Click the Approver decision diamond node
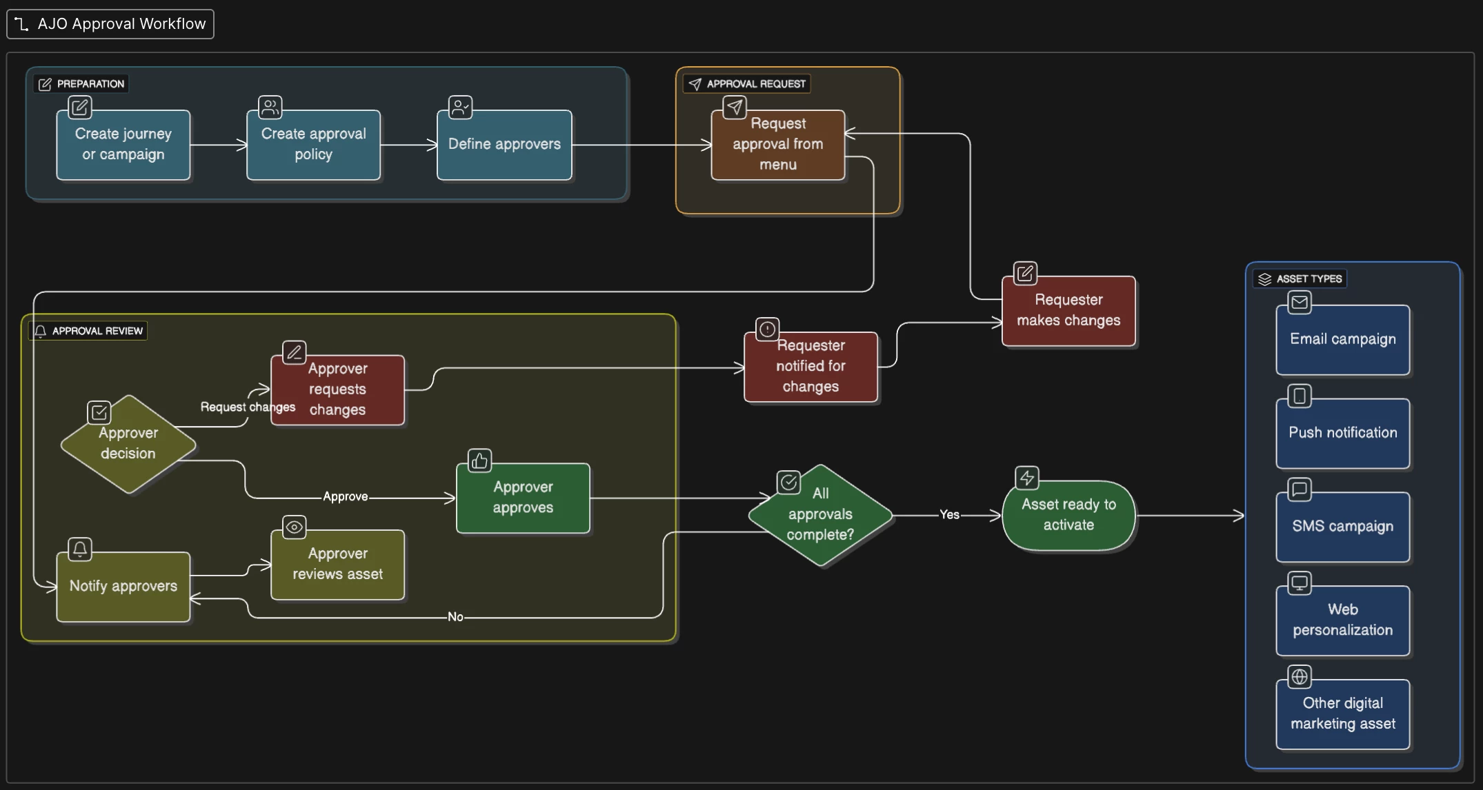The height and width of the screenshot is (790, 1483). (x=128, y=444)
